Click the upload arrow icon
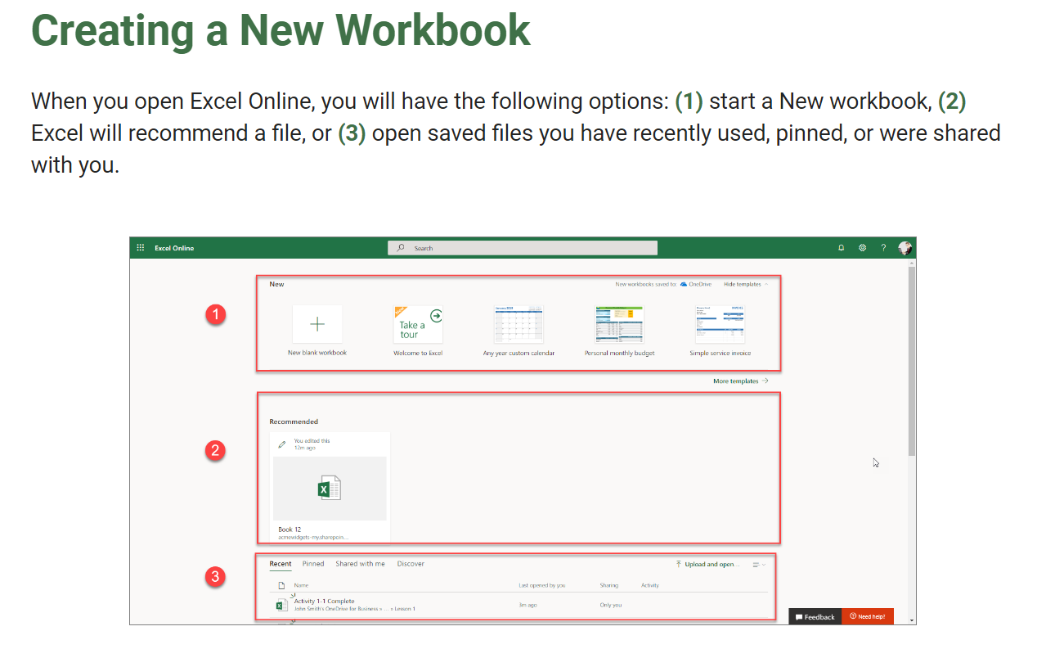 coord(679,564)
